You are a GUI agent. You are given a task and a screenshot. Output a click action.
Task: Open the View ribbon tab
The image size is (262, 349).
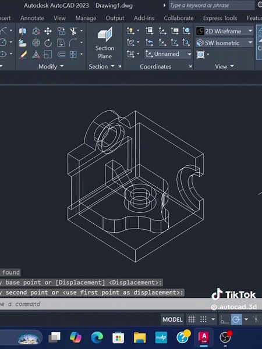click(59, 18)
